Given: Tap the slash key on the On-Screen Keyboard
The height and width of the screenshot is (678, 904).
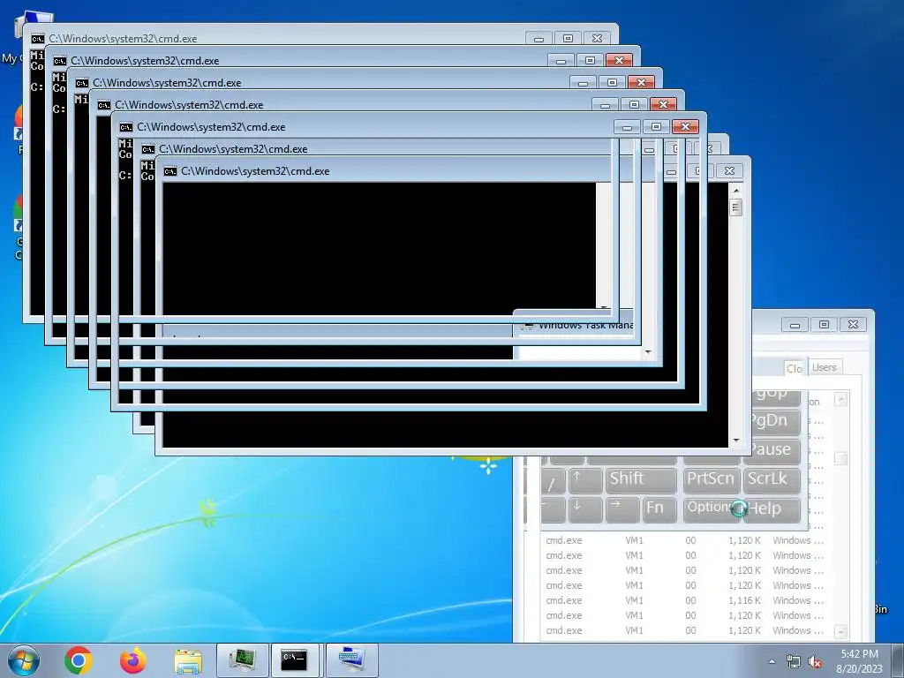Looking at the screenshot, I should coord(553,479).
